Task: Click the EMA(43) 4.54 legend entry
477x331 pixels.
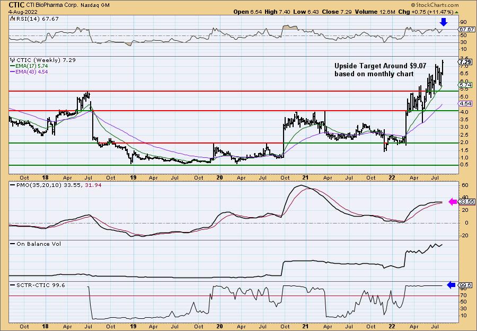Action: click(x=31, y=71)
